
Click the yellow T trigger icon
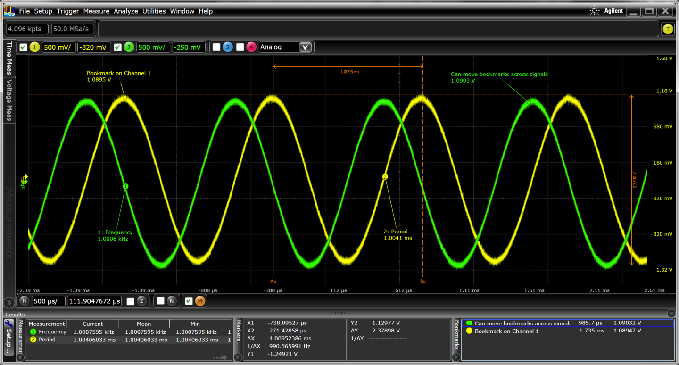667,29
